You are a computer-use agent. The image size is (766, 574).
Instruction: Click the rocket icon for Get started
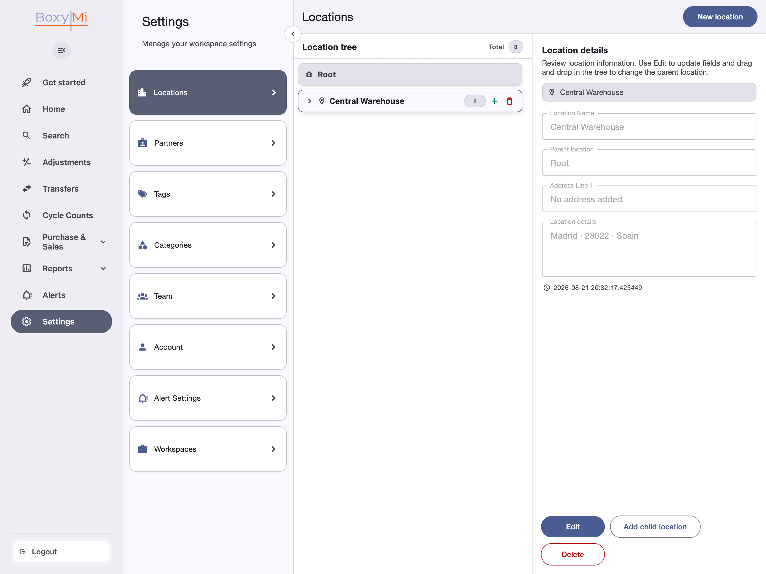tap(27, 82)
